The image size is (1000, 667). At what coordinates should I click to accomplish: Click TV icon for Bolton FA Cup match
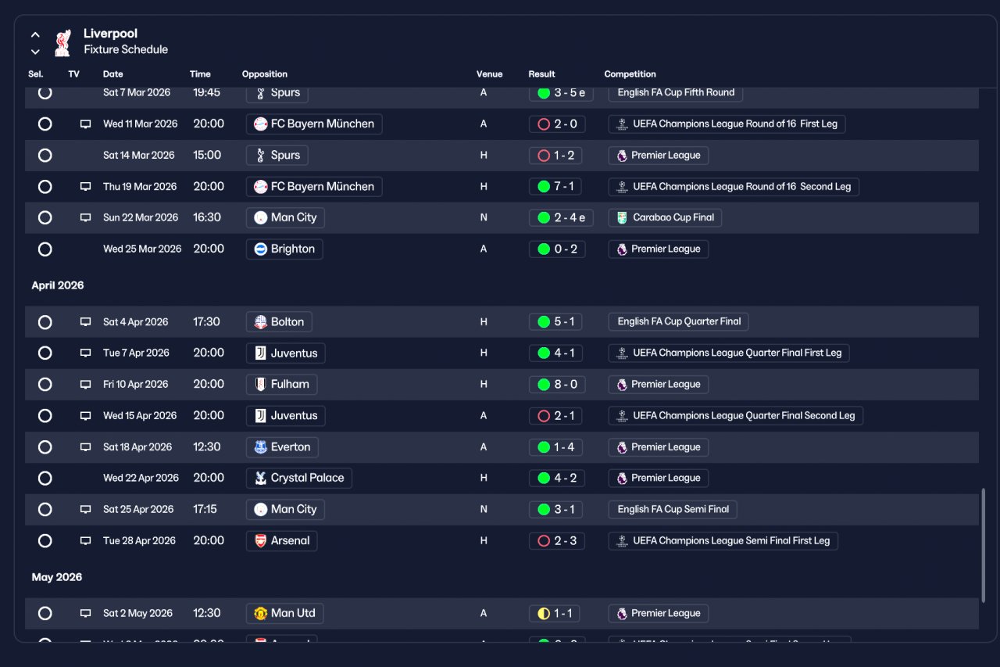coord(85,322)
